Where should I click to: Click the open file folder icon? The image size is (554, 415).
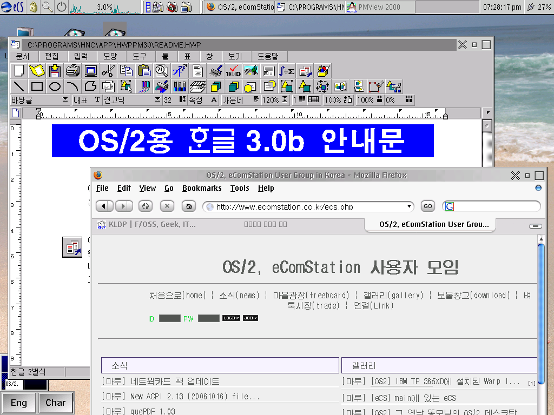click(37, 71)
